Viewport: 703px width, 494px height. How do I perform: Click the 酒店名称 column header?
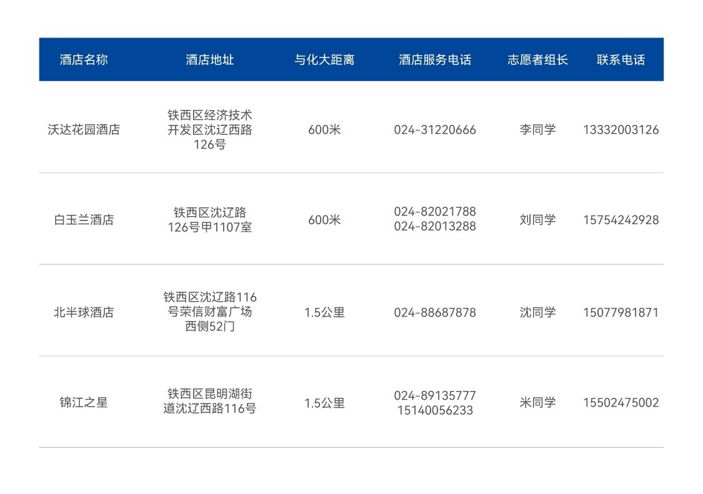tap(84, 60)
